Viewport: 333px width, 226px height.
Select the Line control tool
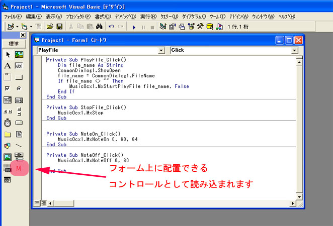19,146
